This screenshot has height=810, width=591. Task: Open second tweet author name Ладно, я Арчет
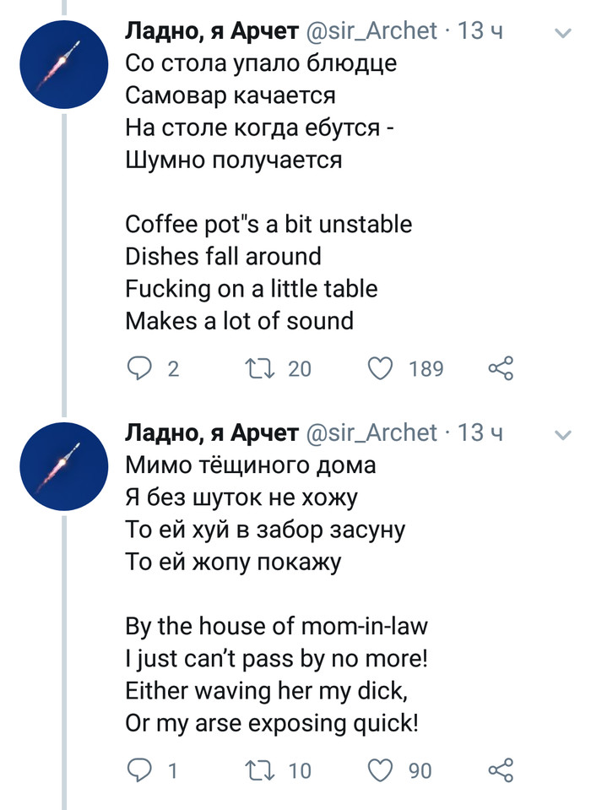point(211,433)
